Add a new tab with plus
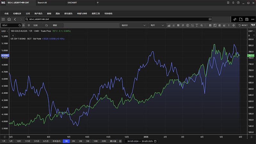The image size is (256, 144). pyautogui.click(x=98, y=3)
